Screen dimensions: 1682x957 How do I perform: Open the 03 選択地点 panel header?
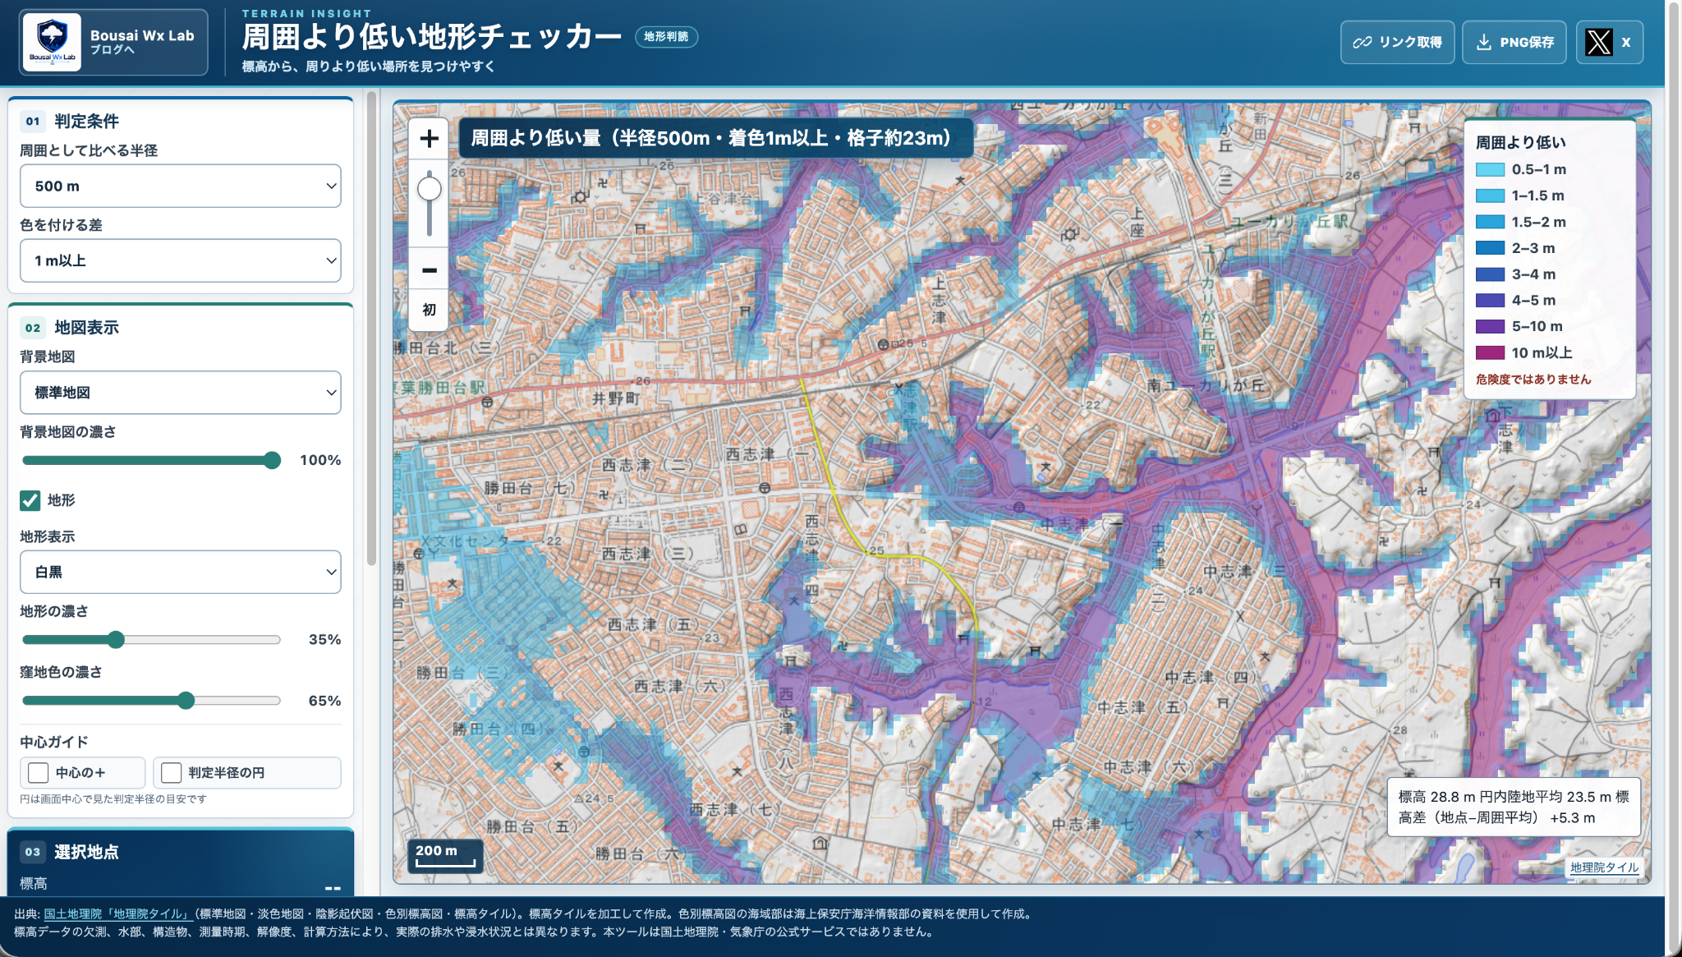click(x=181, y=852)
